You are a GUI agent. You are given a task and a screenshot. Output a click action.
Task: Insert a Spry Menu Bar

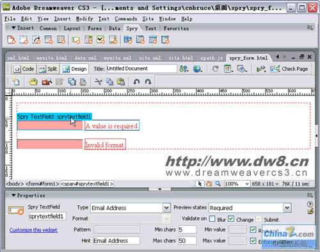tap(128, 40)
